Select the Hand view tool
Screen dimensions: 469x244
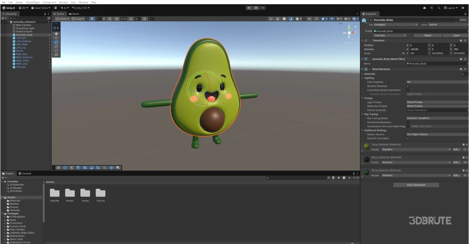click(x=56, y=34)
